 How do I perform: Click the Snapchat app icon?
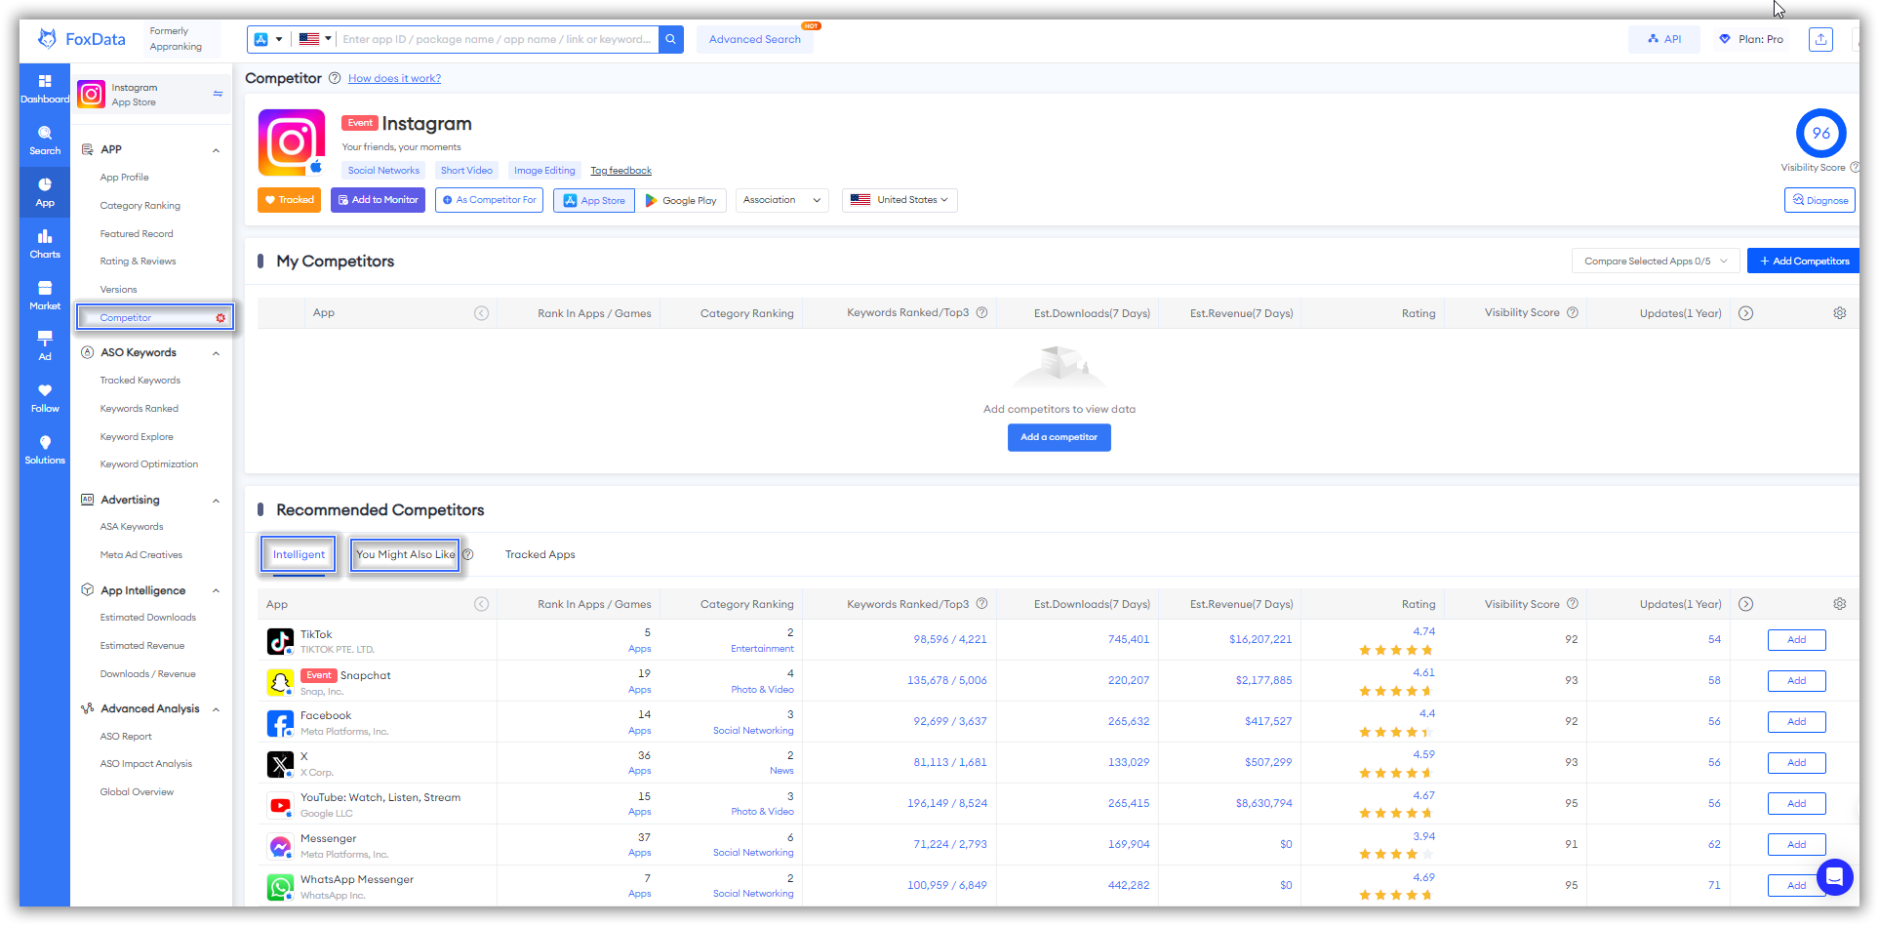[x=280, y=682]
